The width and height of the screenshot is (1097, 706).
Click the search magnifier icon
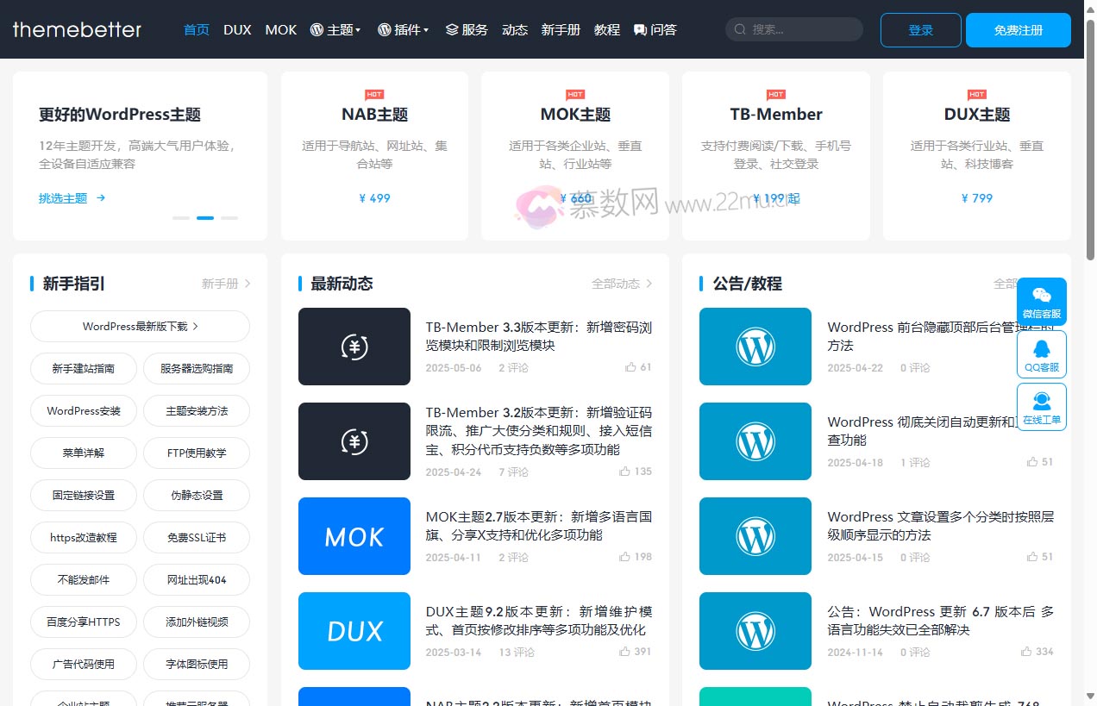tap(740, 29)
